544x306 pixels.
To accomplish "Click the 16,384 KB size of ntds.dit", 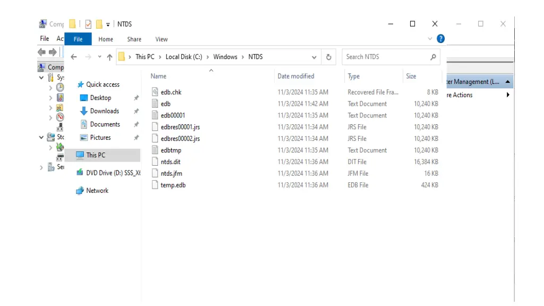I will click(426, 161).
